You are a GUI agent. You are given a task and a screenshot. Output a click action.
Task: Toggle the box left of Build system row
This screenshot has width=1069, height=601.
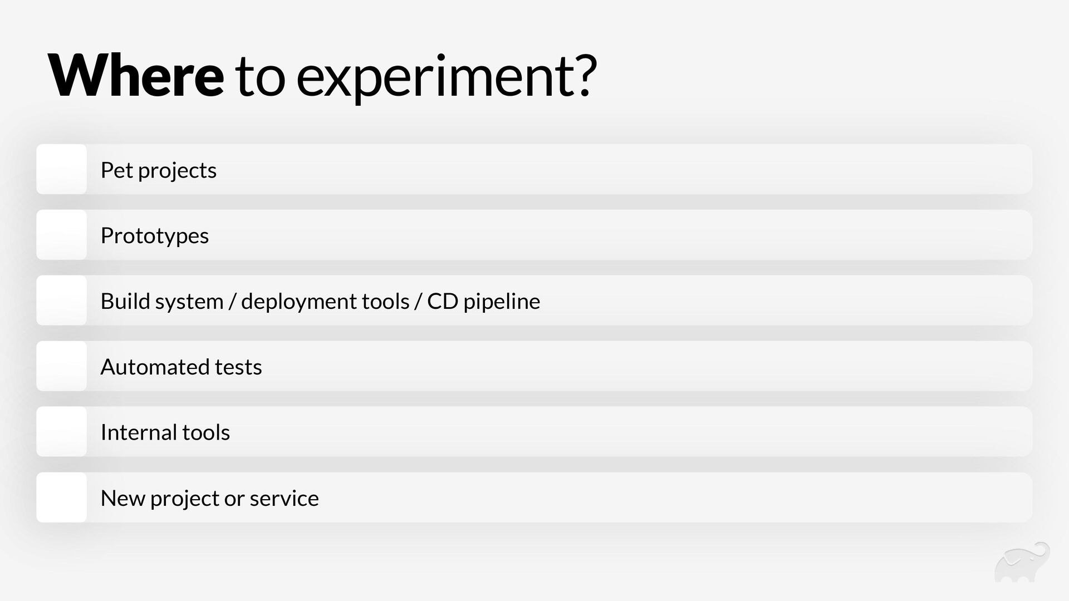click(x=61, y=300)
